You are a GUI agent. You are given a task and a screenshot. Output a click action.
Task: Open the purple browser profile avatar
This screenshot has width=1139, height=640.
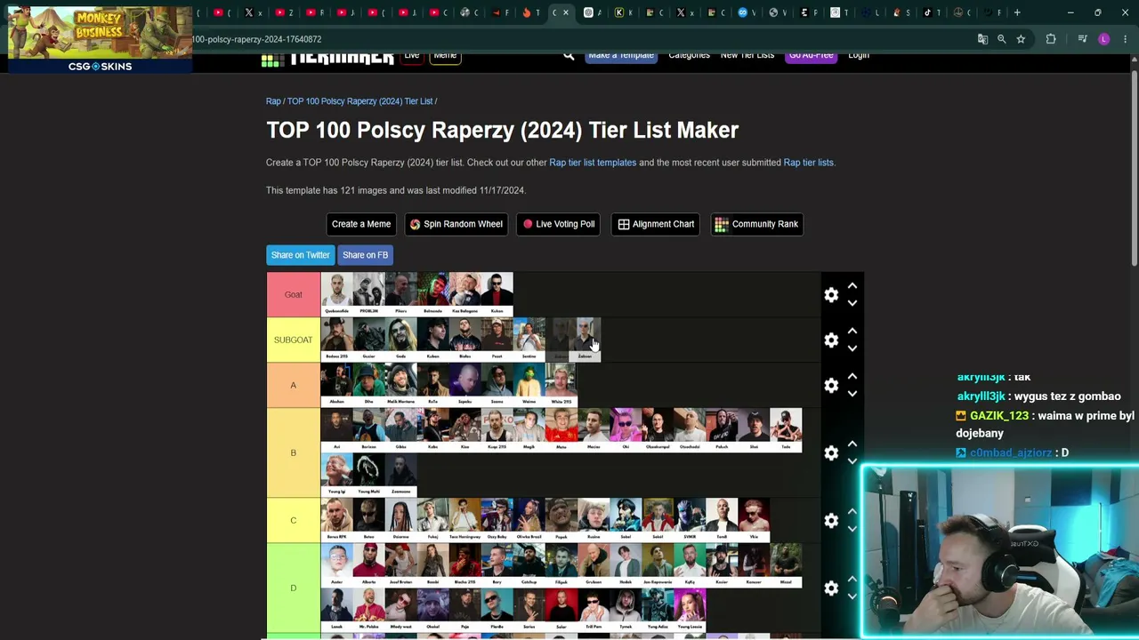(x=1104, y=39)
